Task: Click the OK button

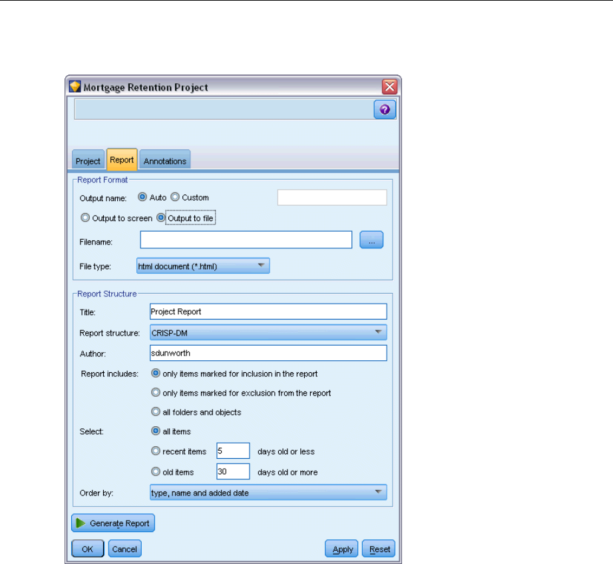Action: (x=88, y=549)
